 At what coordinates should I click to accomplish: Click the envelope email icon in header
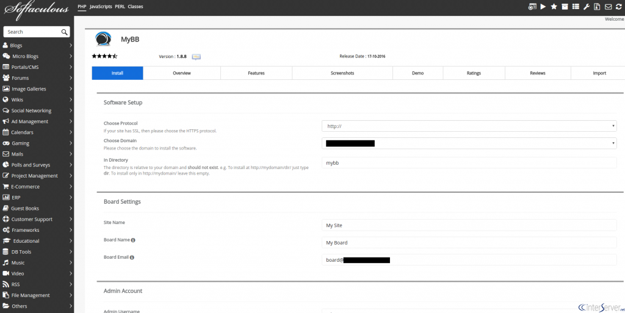(x=608, y=6)
